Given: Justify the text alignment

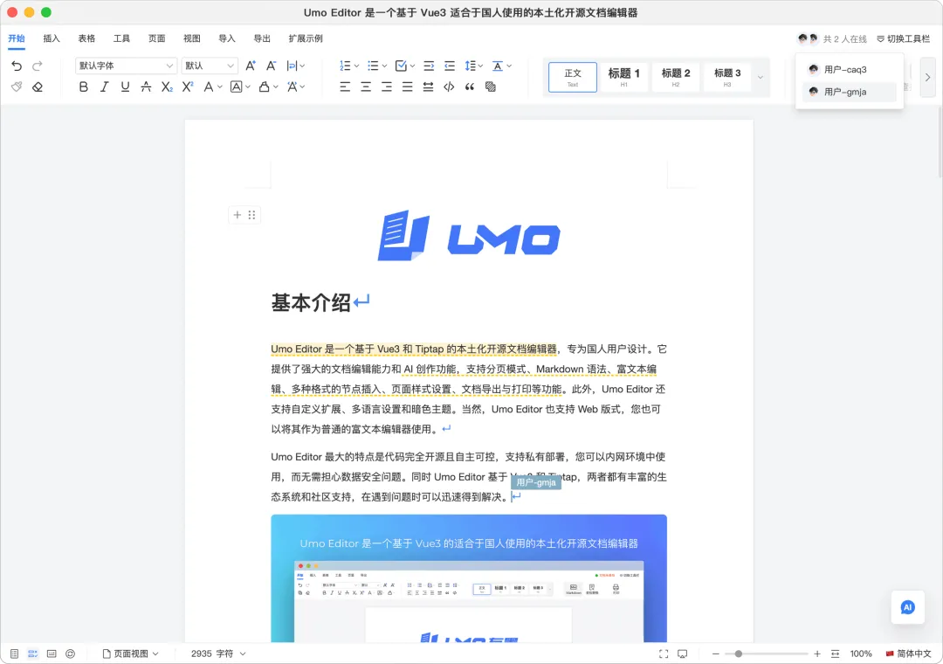Looking at the screenshot, I should [407, 86].
